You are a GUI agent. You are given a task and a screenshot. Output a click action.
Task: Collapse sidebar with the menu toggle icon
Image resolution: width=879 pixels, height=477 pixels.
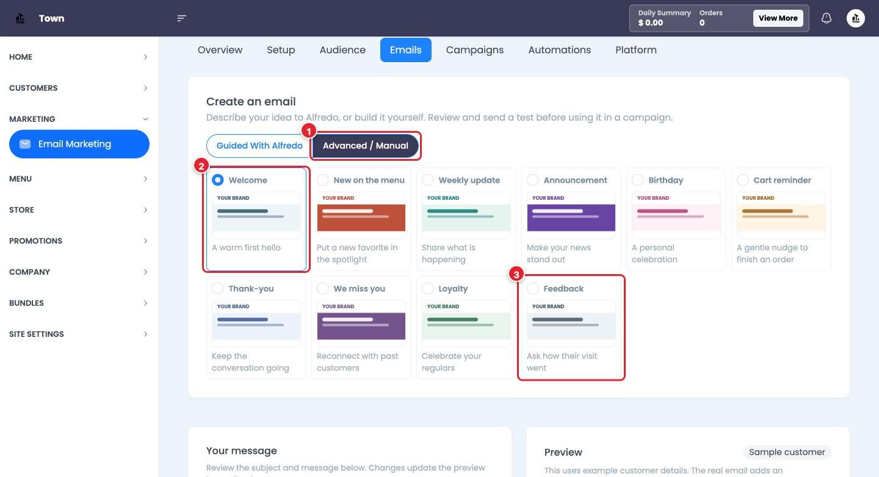pyautogui.click(x=181, y=18)
